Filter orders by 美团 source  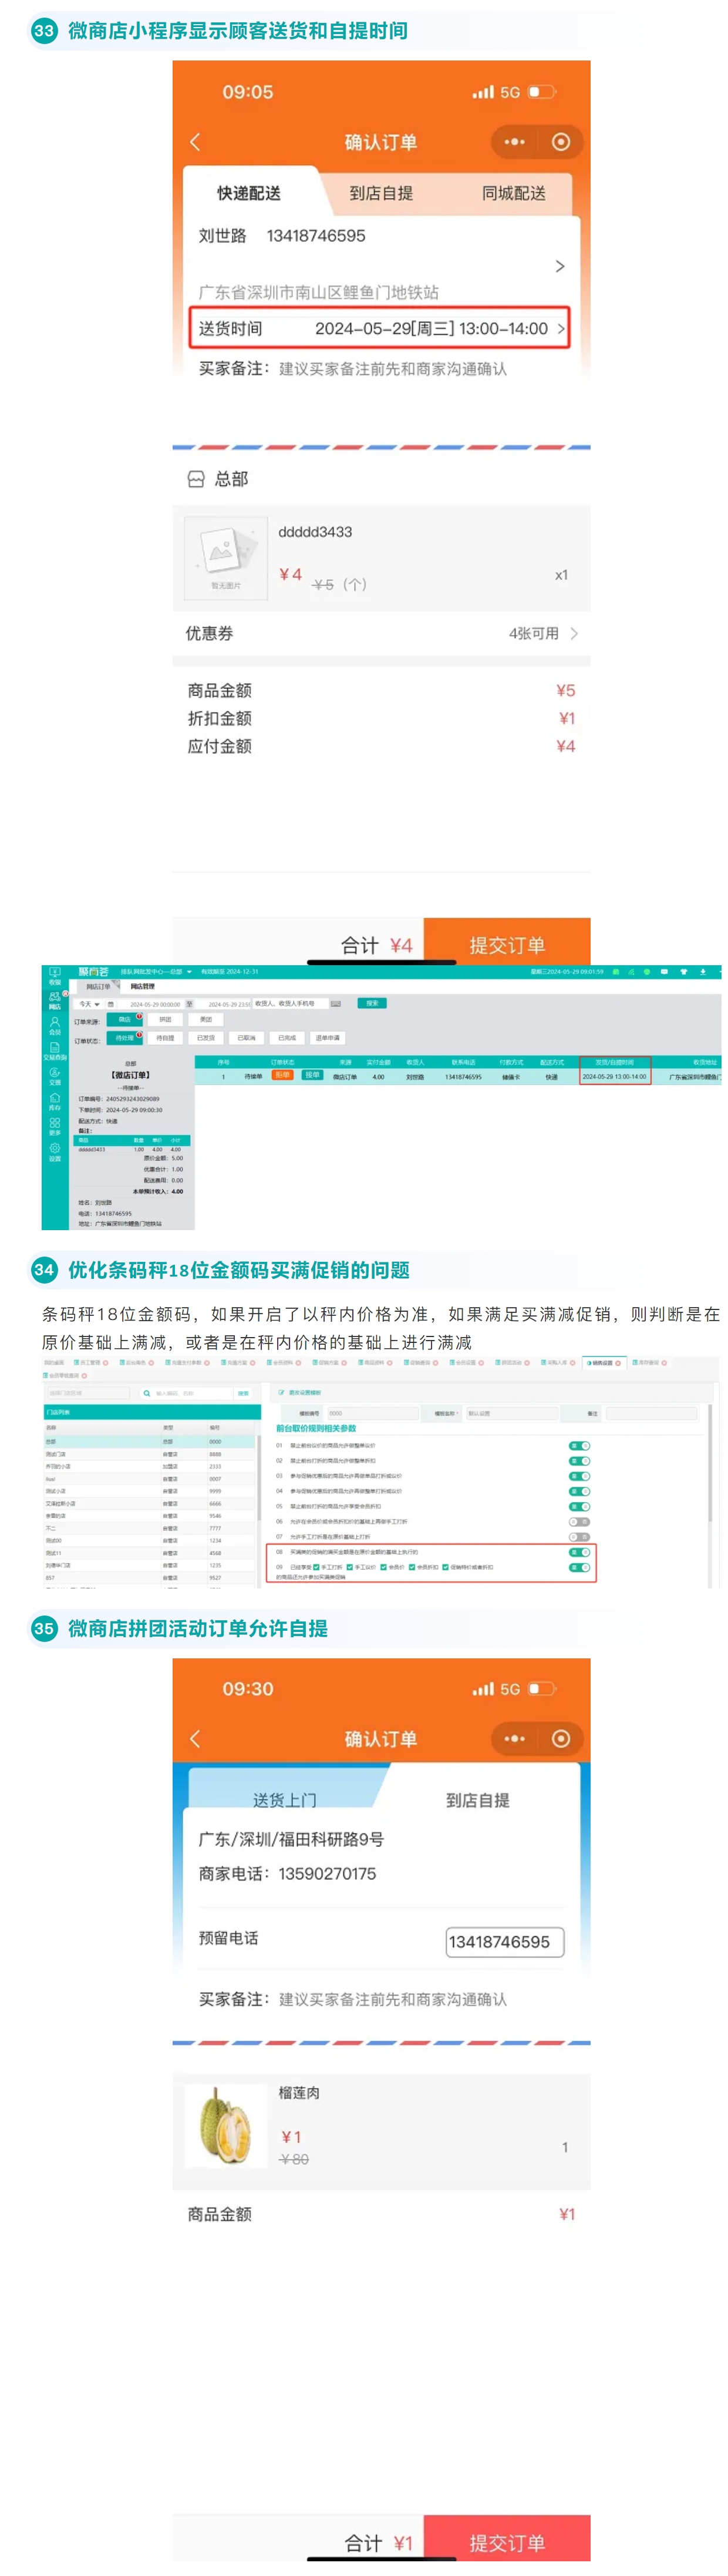coord(206,1020)
